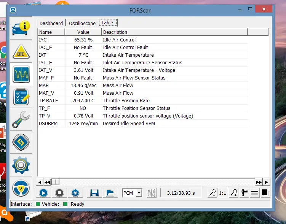This screenshot has width=286, height=224.
Task: Click the Name column header
Action: point(51,32)
